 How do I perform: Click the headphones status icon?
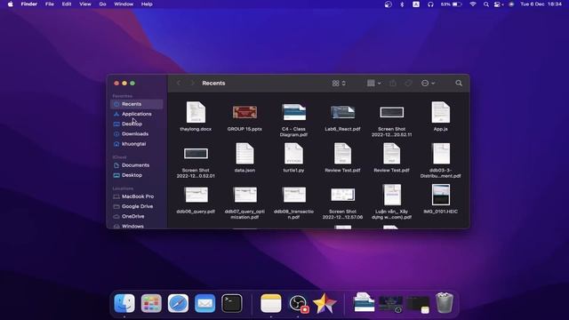(x=430, y=4)
